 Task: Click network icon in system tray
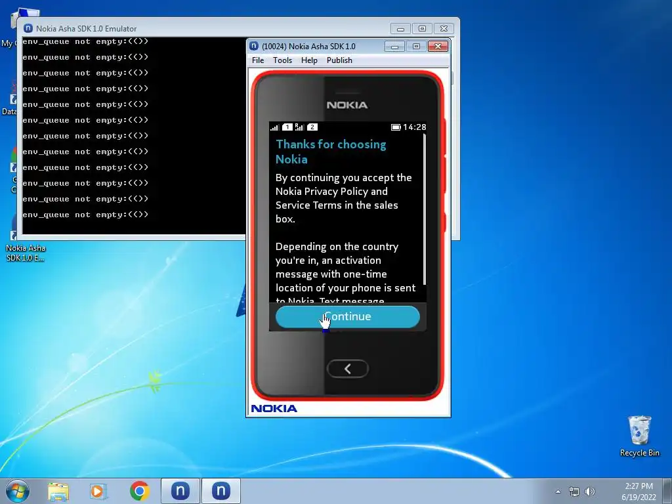(574, 492)
